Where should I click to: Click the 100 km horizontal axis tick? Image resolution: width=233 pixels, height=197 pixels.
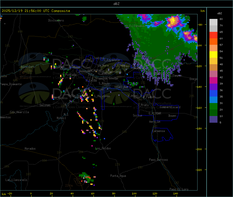[x=134, y=194]
